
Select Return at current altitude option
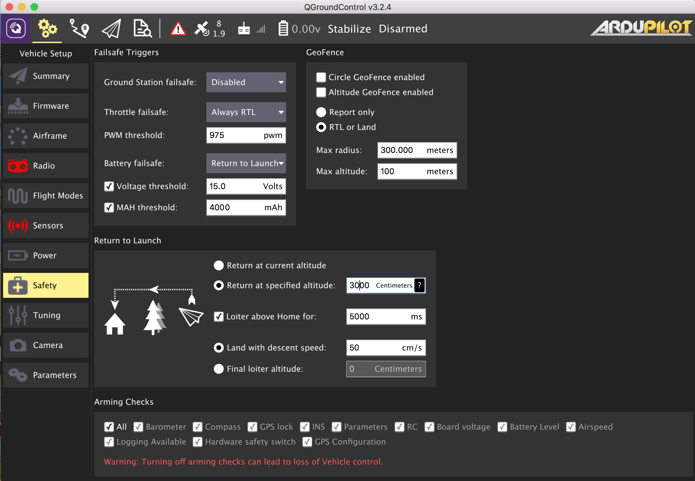coord(219,265)
